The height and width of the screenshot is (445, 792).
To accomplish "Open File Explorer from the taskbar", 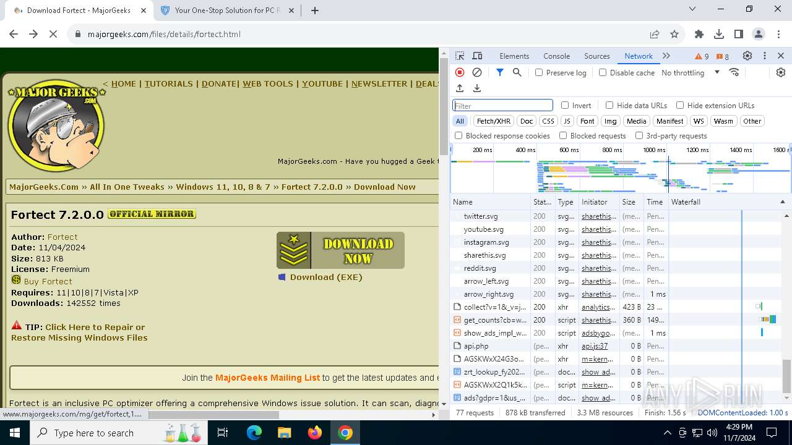I will (x=284, y=433).
